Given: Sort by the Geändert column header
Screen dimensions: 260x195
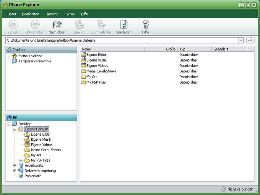Looking at the screenshot, I should pos(230,49).
